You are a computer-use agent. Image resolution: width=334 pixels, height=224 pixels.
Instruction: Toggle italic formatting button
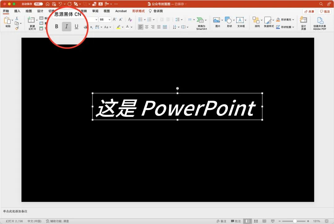click(x=66, y=27)
